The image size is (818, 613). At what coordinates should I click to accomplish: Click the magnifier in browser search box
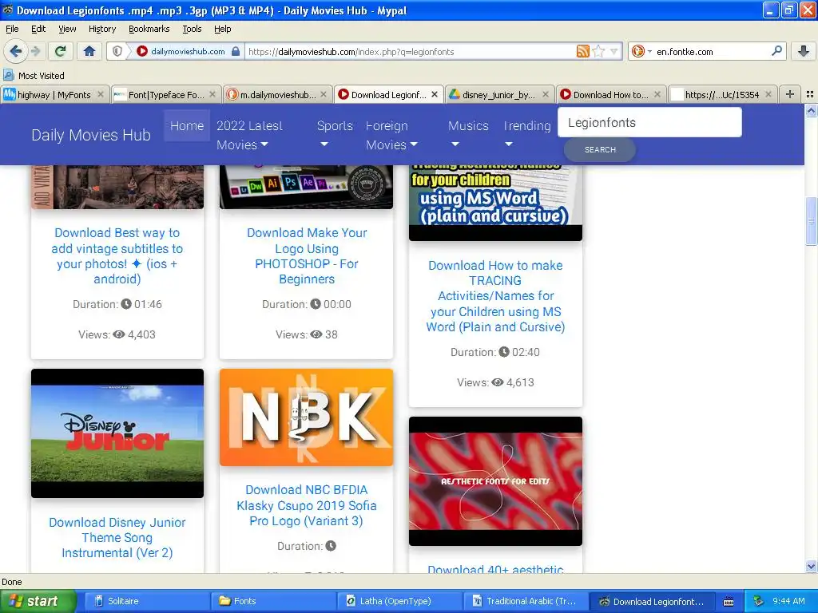click(x=776, y=50)
